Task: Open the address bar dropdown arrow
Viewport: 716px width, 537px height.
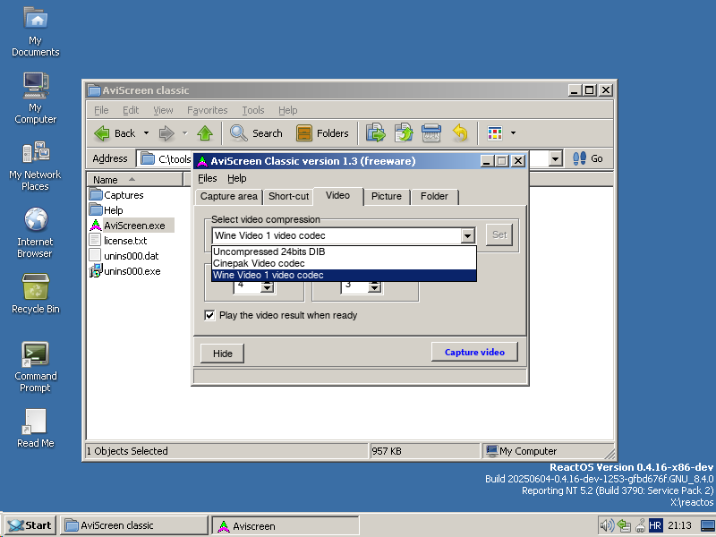Action: 555,159
